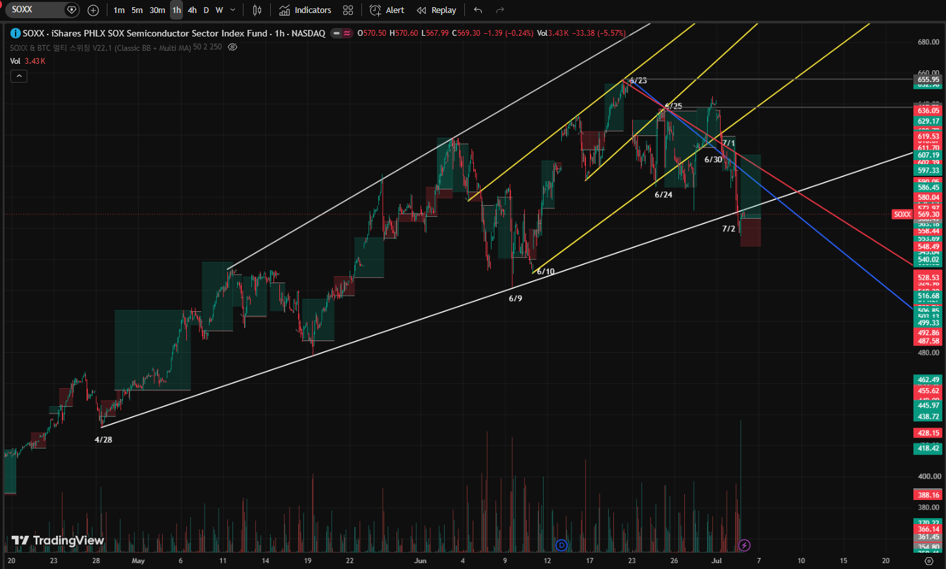Click the 388.16 red price label
The height and width of the screenshot is (569, 946).
click(x=928, y=495)
